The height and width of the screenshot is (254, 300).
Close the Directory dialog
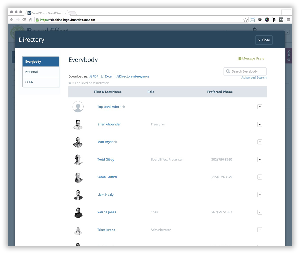point(264,40)
